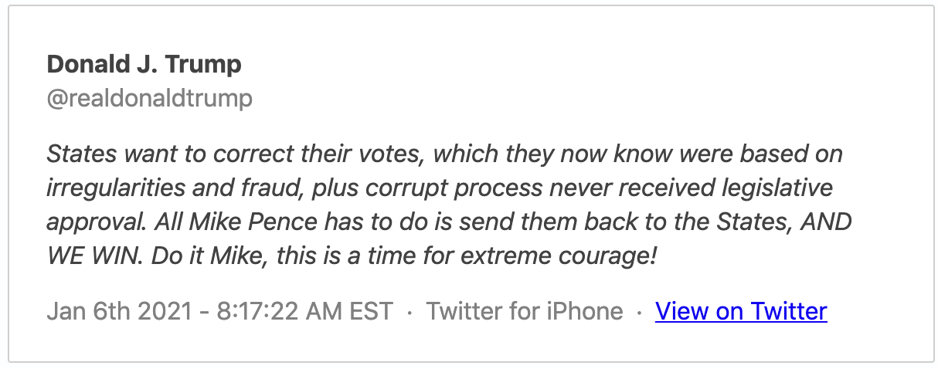Open the View on Twitter link
This screenshot has height=369, width=938.
pyautogui.click(x=741, y=311)
